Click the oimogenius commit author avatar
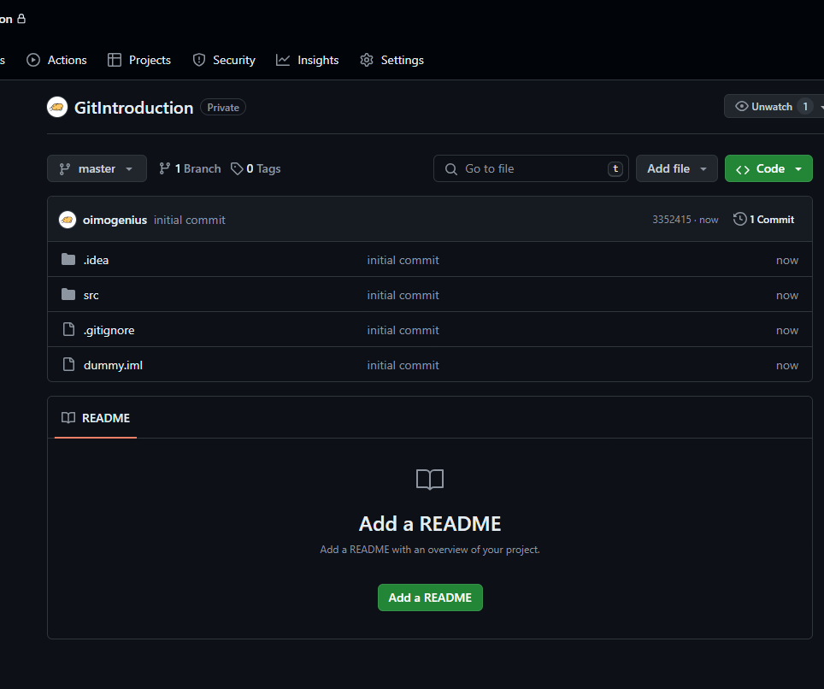Screen dimensions: 824x689 pyautogui.click(x=68, y=220)
